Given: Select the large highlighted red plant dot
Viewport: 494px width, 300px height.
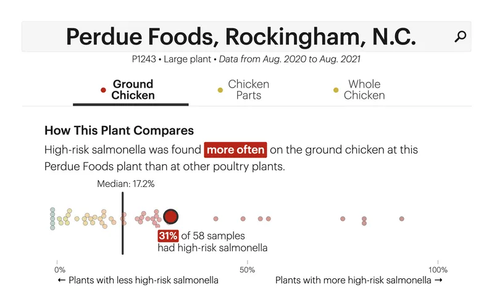Looking at the screenshot, I should tap(171, 217).
